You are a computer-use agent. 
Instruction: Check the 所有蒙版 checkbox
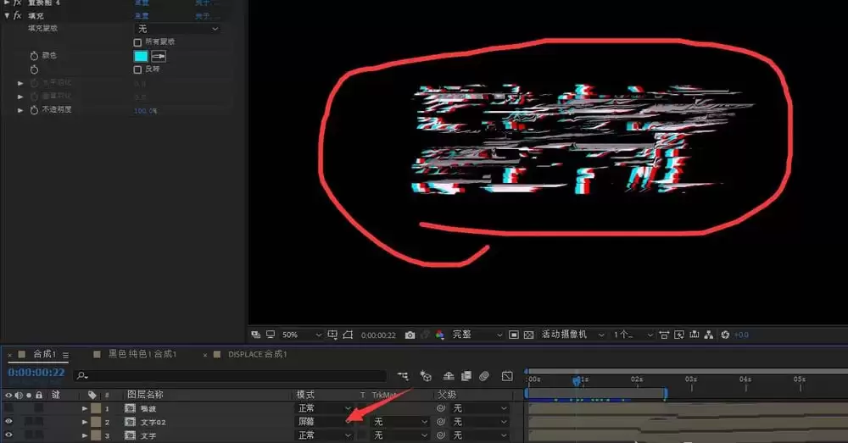(137, 42)
